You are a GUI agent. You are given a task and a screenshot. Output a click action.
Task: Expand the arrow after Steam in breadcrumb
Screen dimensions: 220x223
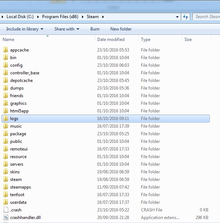103,17
